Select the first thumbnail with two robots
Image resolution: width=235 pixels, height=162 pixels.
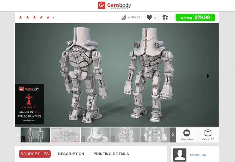tap(35, 135)
